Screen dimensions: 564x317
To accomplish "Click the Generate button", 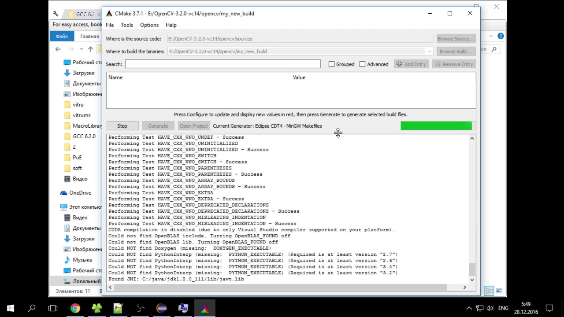I will click(158, 126).
